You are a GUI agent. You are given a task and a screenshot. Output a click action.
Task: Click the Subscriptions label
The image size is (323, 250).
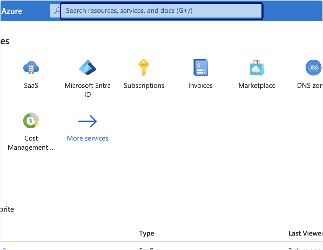[x=144, y=86]
